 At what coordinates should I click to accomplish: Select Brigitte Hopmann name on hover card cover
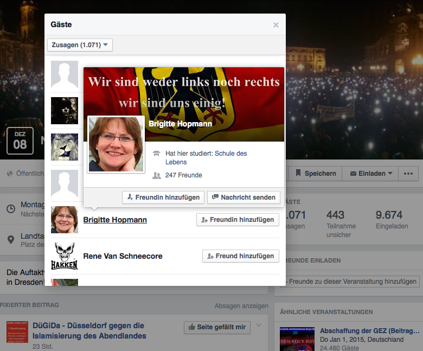click(x=180, y=124)
